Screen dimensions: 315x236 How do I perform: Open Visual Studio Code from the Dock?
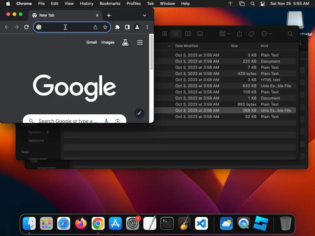[x=201, y=223]
